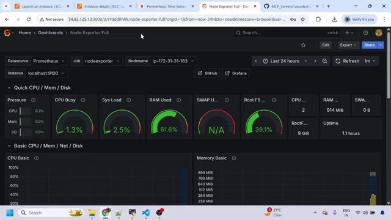391x220 pixels.
Task: Open the plus new-item dropdown
Action: coord(349,32)
